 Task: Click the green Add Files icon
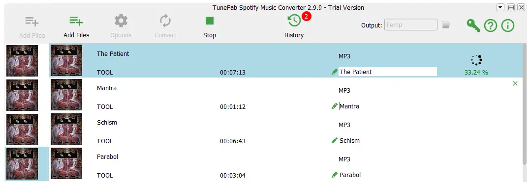pos(76,21)
